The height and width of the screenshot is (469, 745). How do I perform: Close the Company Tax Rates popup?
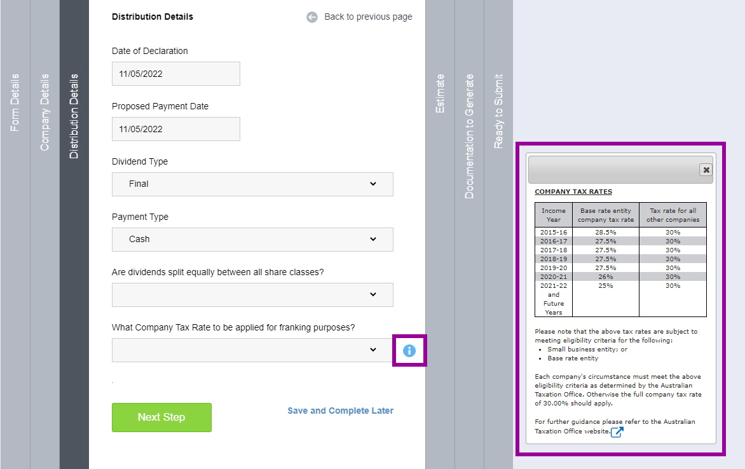point(706,170)
